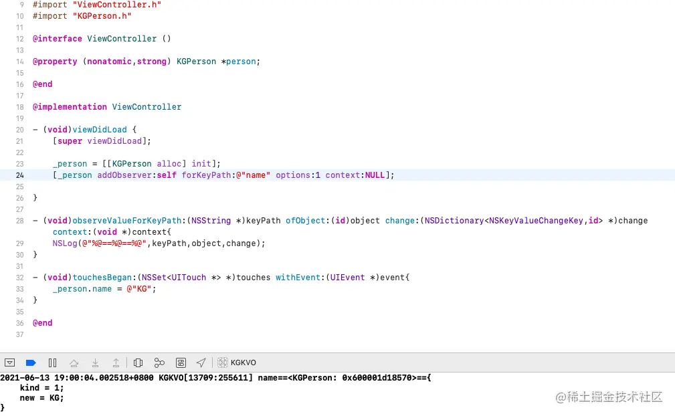Toggle the blue breakpoints activation icon
Viewport: 675px width, 416px height.
[x=31, y=362]
